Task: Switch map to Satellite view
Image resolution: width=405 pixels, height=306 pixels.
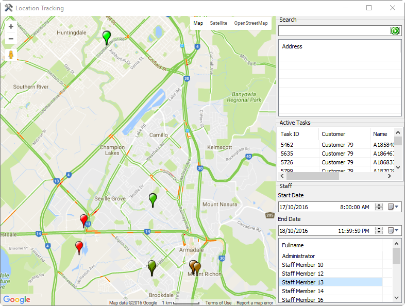Action: point(218,23)
